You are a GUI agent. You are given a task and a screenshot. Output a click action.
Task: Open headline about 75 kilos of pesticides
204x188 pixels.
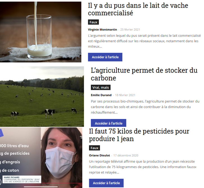(x=139, y=135)
